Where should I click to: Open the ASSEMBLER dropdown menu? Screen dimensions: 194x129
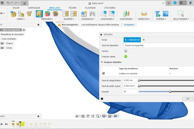click(x=88, y=19)
